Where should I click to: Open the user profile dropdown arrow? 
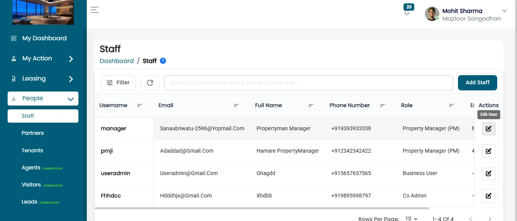coord(505,11)
